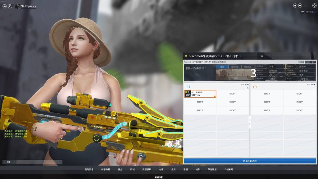Image resolution: width=318 pixels, height=179 pixels.
Task: Click the room lock icon
Action: (262, 56)
